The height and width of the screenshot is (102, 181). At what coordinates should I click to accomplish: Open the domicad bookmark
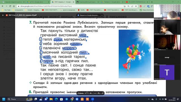146,10
